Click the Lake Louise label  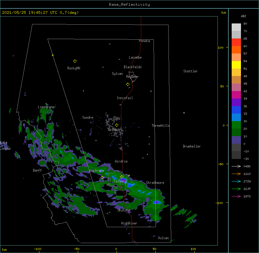(x=5, y=145)
